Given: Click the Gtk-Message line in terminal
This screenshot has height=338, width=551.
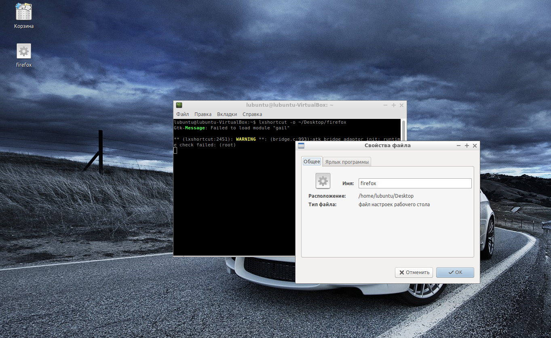Looking at the screenshot, I should tap(232, 128).
